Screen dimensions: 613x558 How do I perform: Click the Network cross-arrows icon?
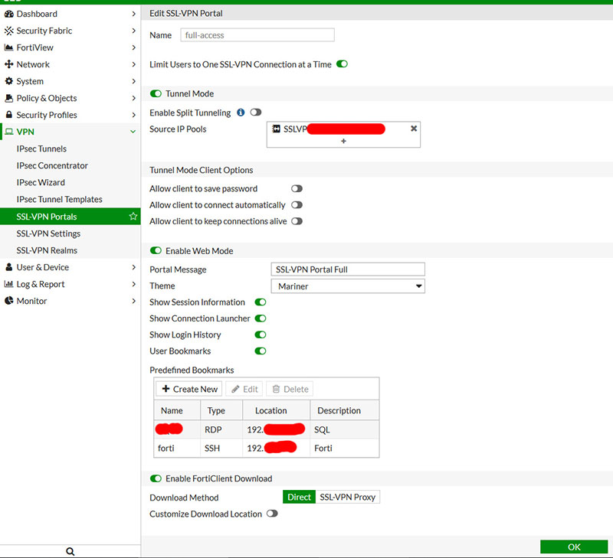tap(8, 64)
